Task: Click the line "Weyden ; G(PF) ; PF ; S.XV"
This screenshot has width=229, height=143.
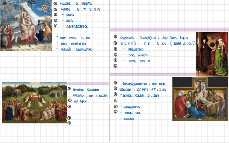Action: (x=143, y=90)
